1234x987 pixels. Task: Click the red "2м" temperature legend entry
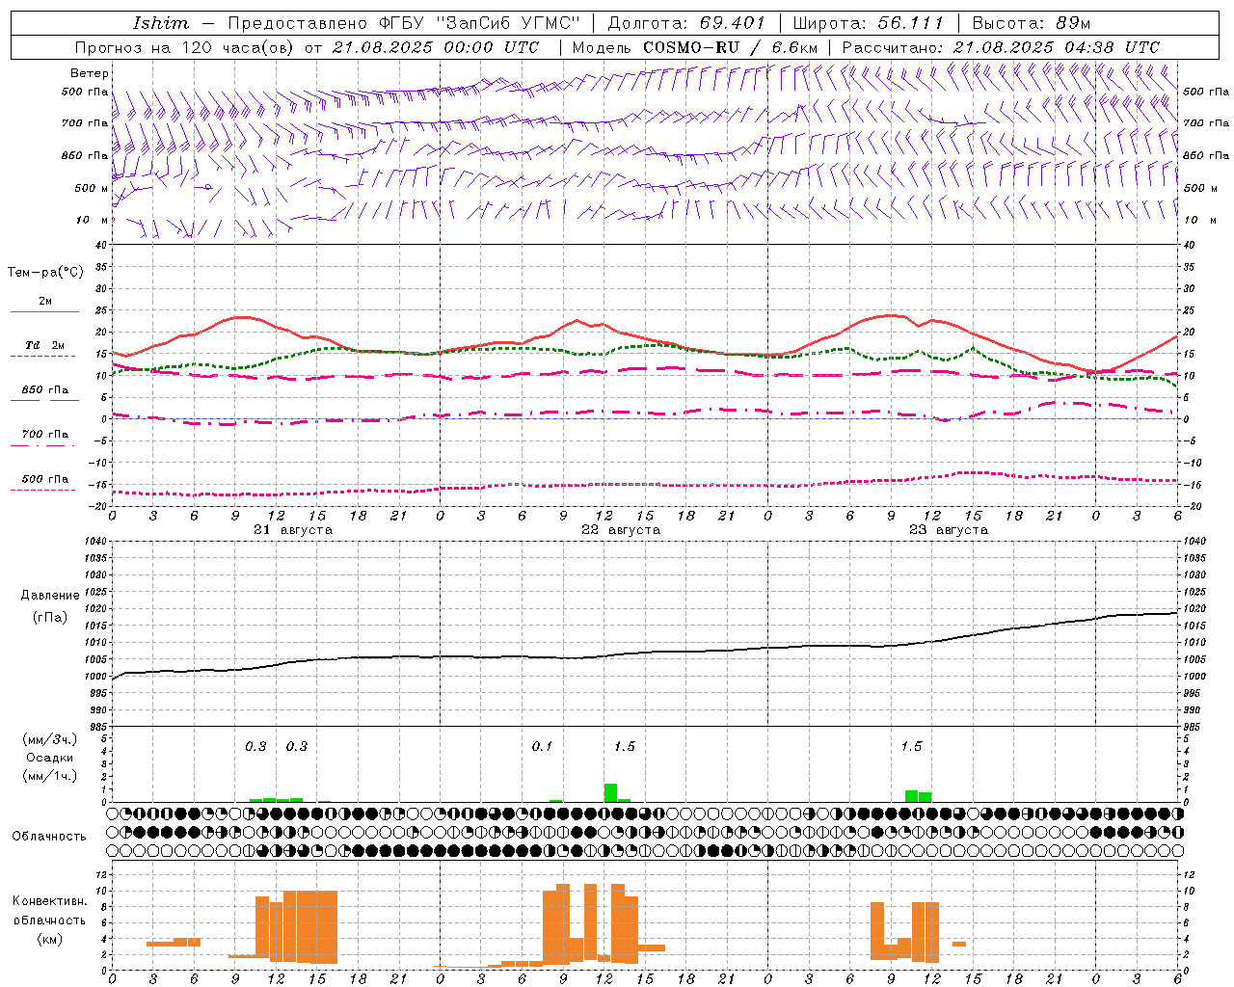tap(45, 301)
